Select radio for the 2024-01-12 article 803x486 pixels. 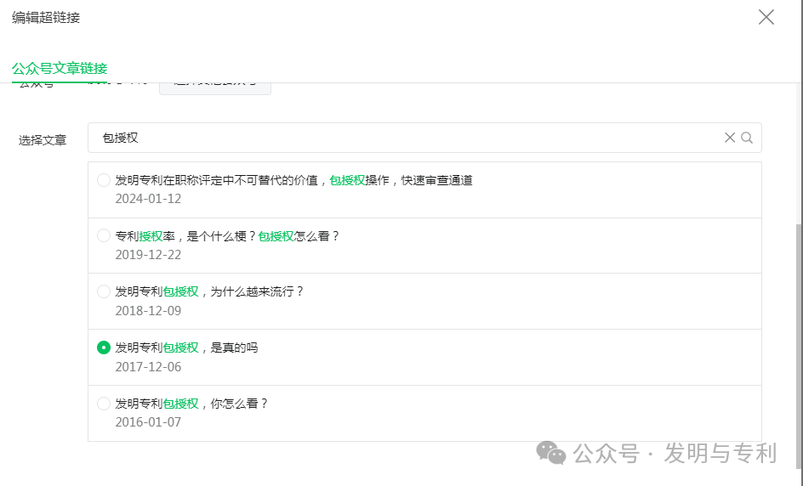pyautogui.click(x=104, y=180)
